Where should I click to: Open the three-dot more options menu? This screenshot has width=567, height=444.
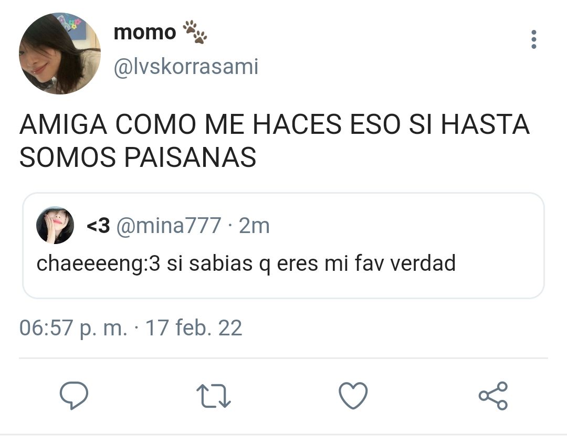[x=534, y=39]
